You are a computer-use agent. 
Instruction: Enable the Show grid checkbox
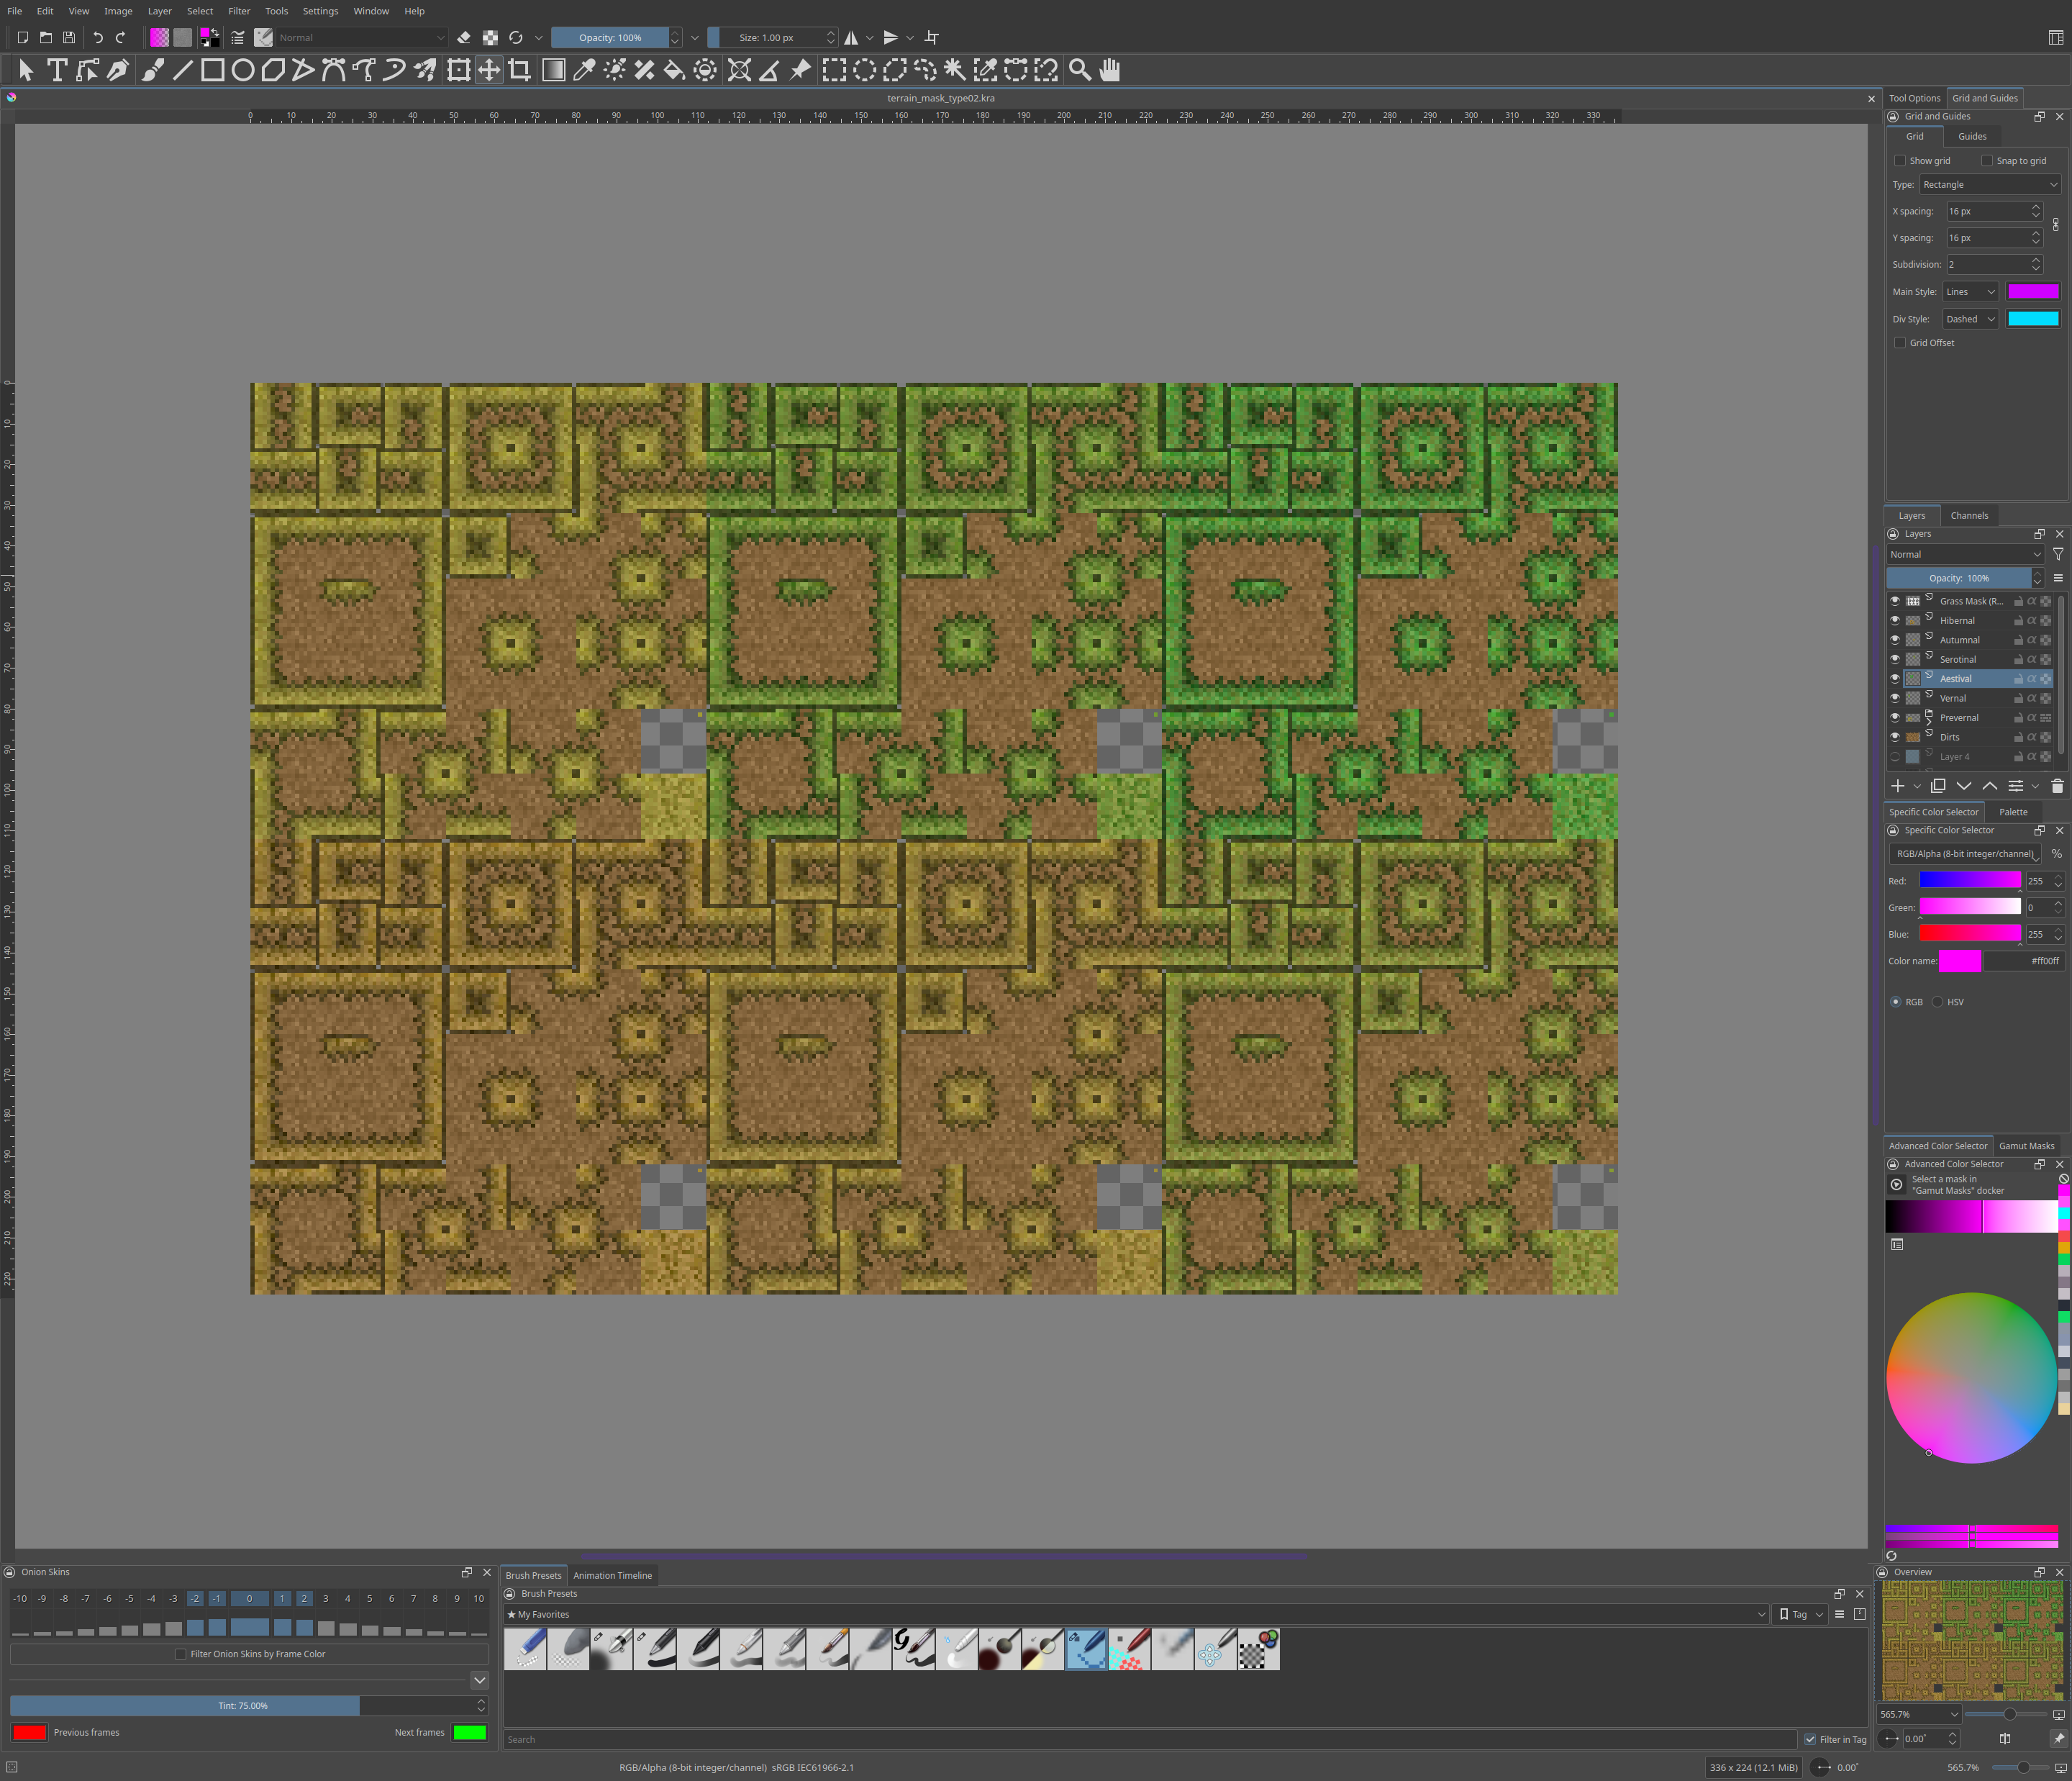1900,161
